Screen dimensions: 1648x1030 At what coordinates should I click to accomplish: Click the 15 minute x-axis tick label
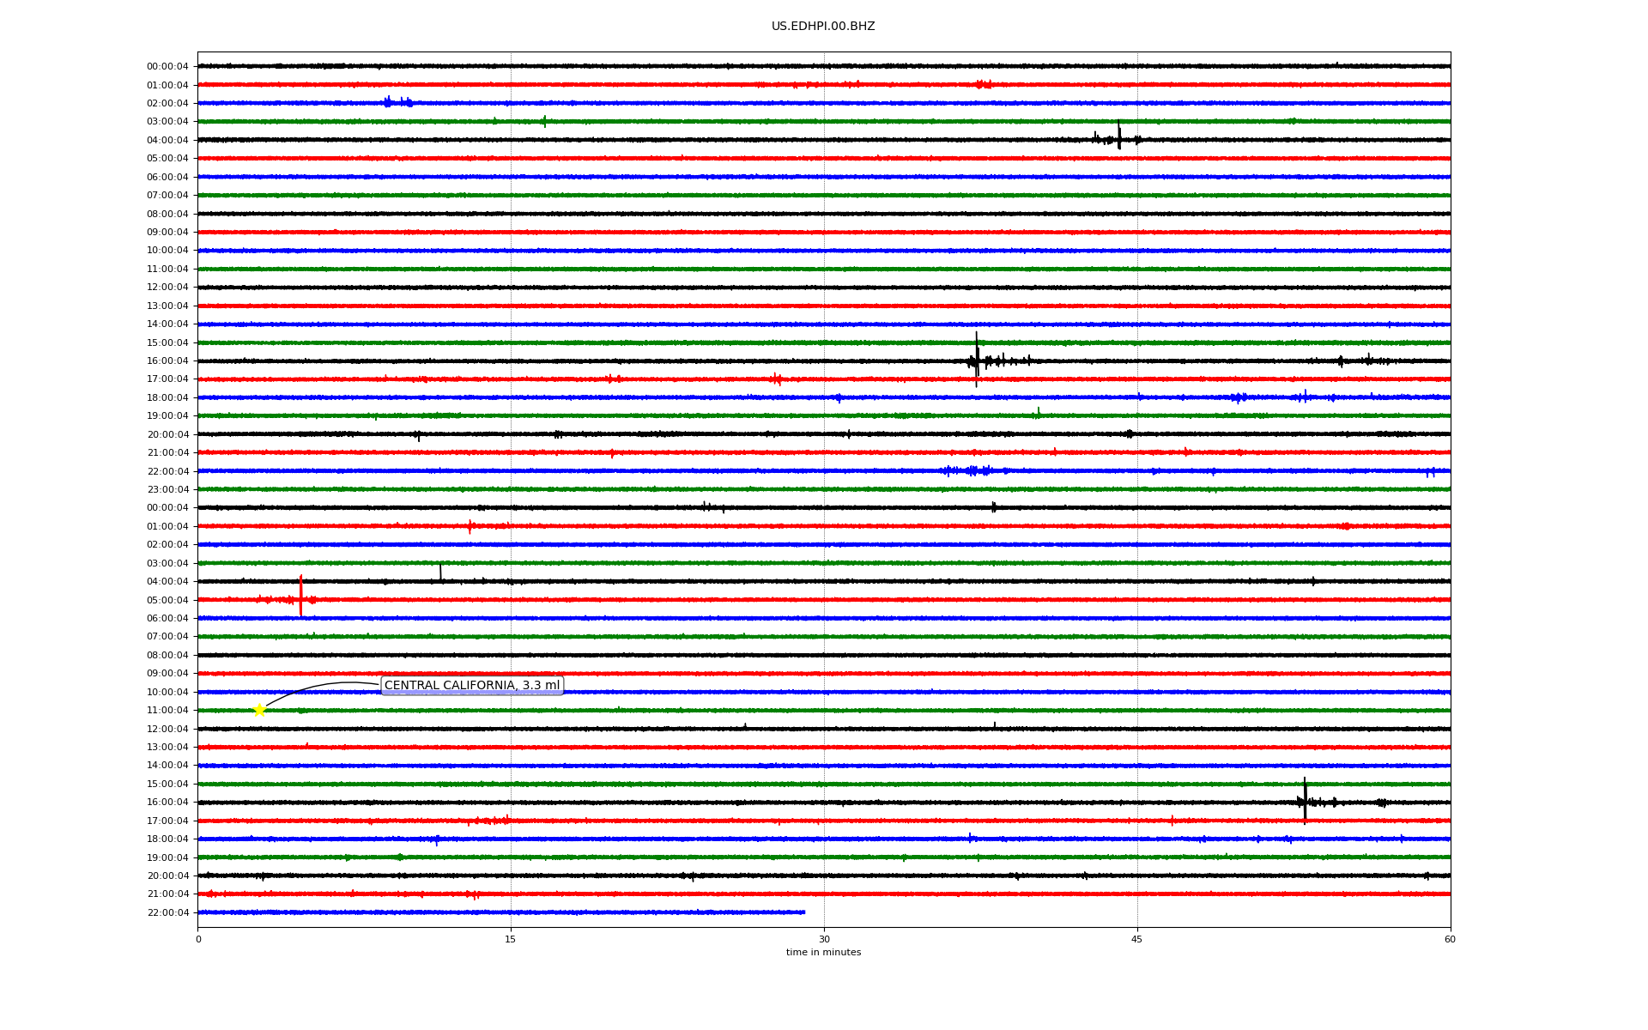511,939
